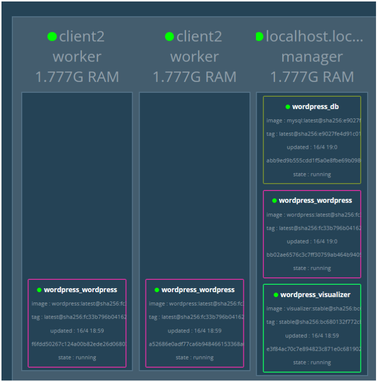Click wordpress:latest image line in bb02ae6576 card

pyautogui.click(x=314, y=215)
